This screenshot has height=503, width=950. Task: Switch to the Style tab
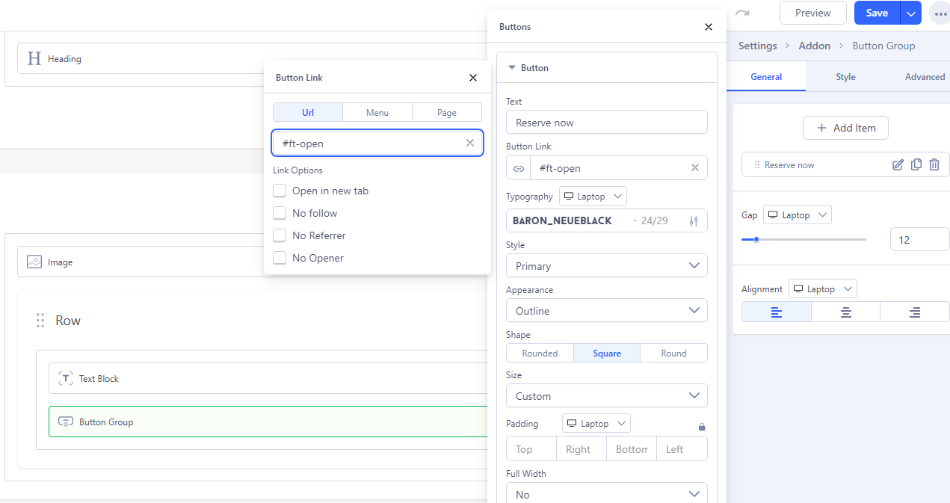click(x=845, y=77)
